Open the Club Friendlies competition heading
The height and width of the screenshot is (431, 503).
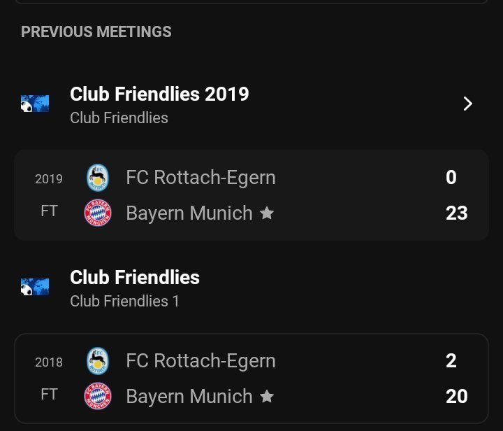[135, 277]
